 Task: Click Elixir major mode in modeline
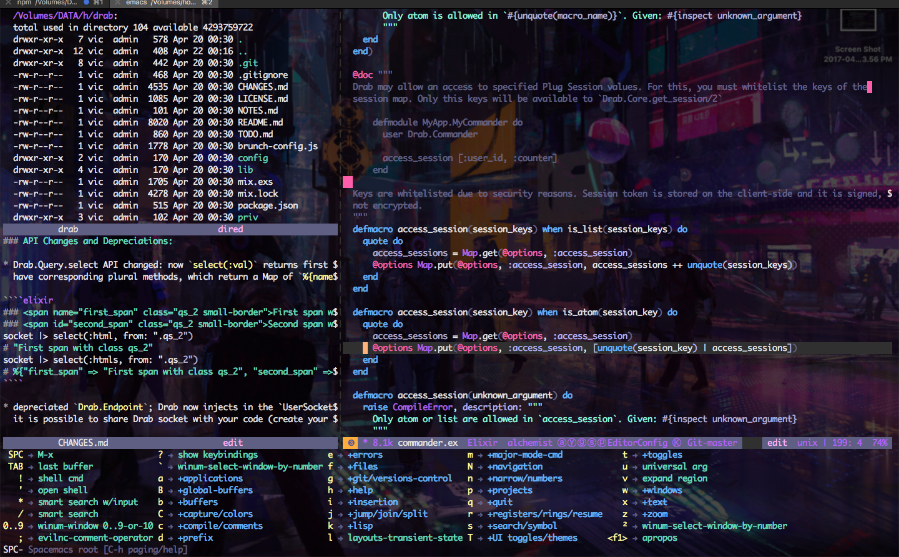click(482, 443)
